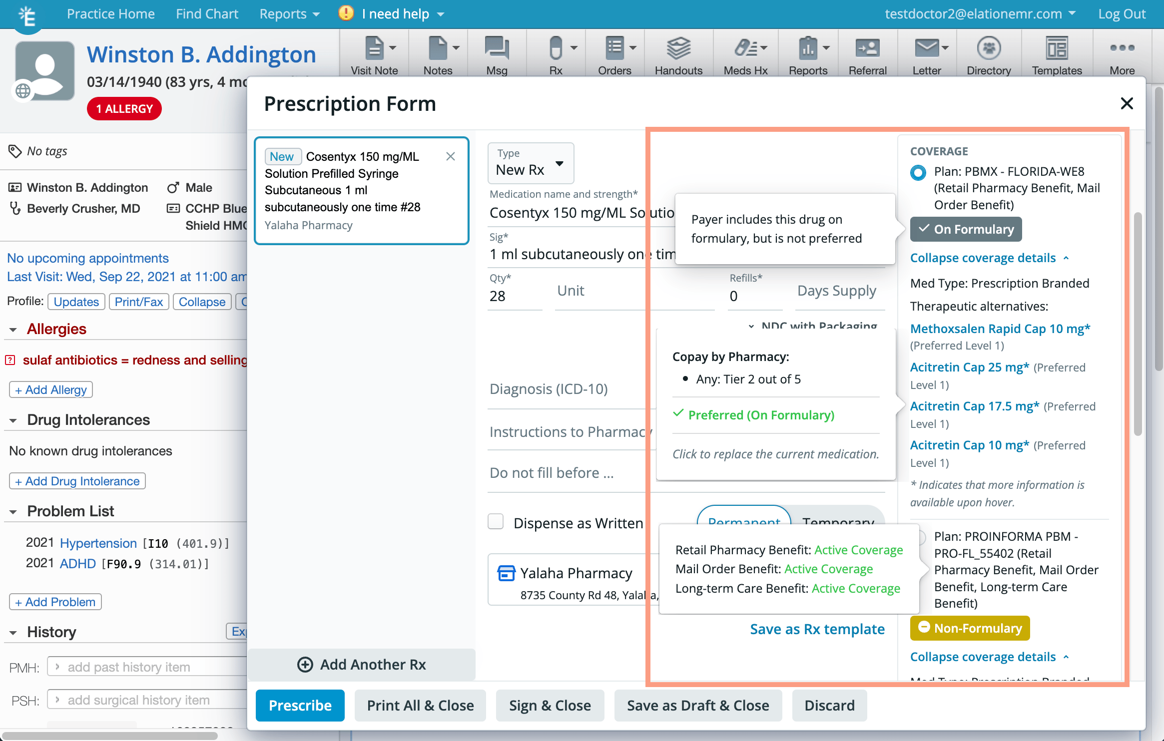Select Methoxsalen Rapid Cap 10 mg alternative
Screen dimensions: 1164x741
coord(1000,329)
